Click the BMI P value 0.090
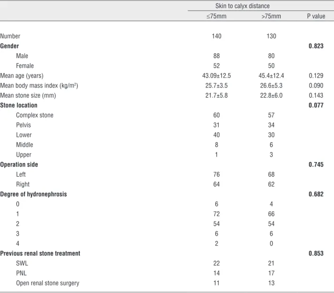334x293 pixels. point(316,85)
